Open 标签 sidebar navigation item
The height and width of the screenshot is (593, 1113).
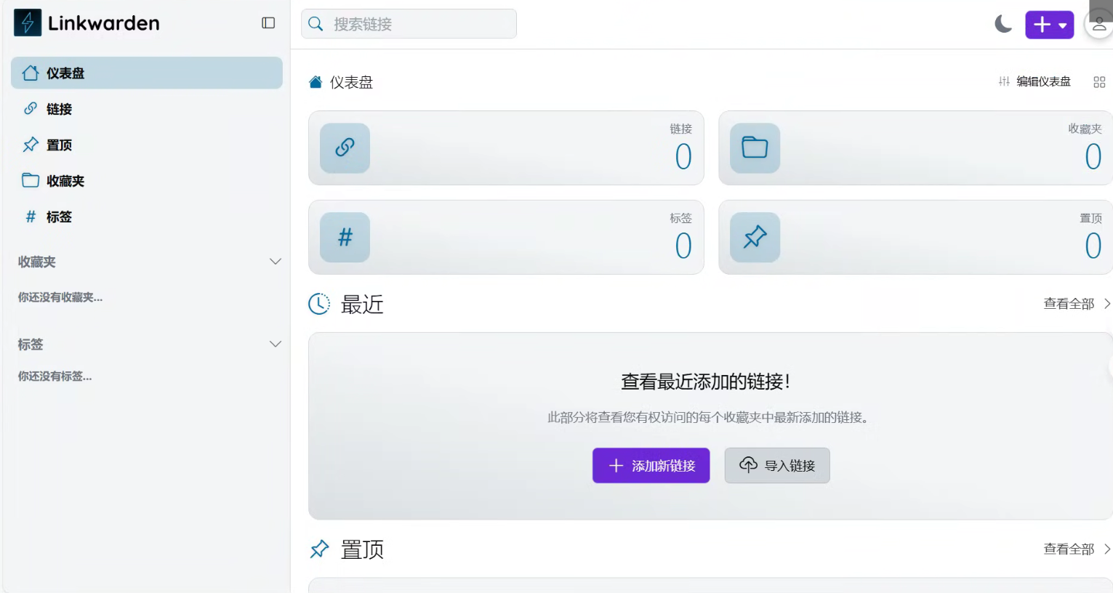[59, 217]
